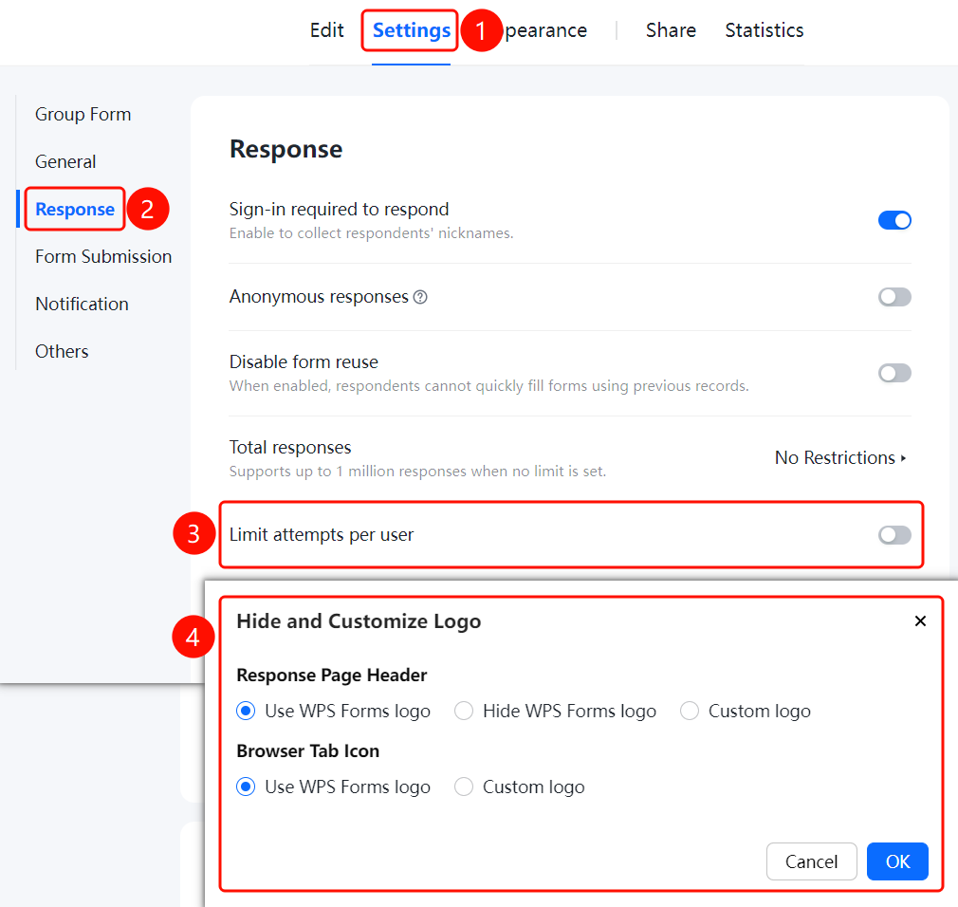Turn on Disable form reuse switch
958x907 pixels.
tap(894, 373)
